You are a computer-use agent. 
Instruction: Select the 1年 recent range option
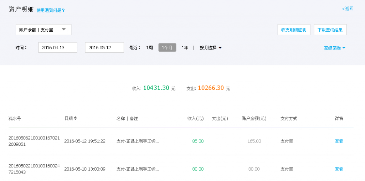(x=185, y=47)
